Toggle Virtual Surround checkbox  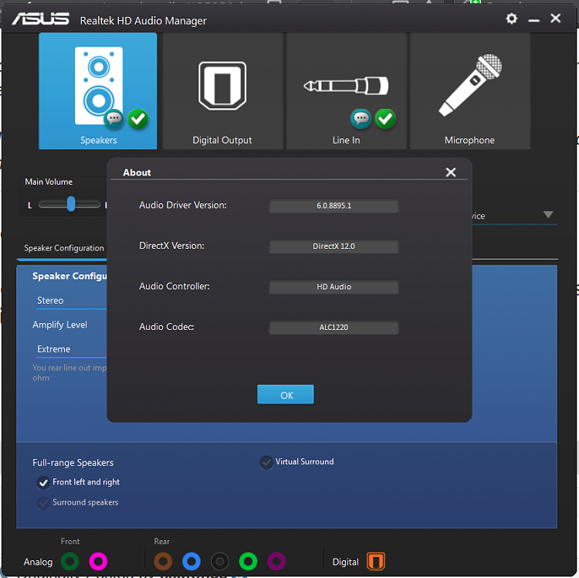(266, 462)
